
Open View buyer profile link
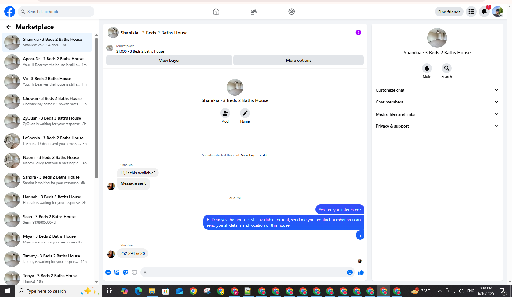254,155
